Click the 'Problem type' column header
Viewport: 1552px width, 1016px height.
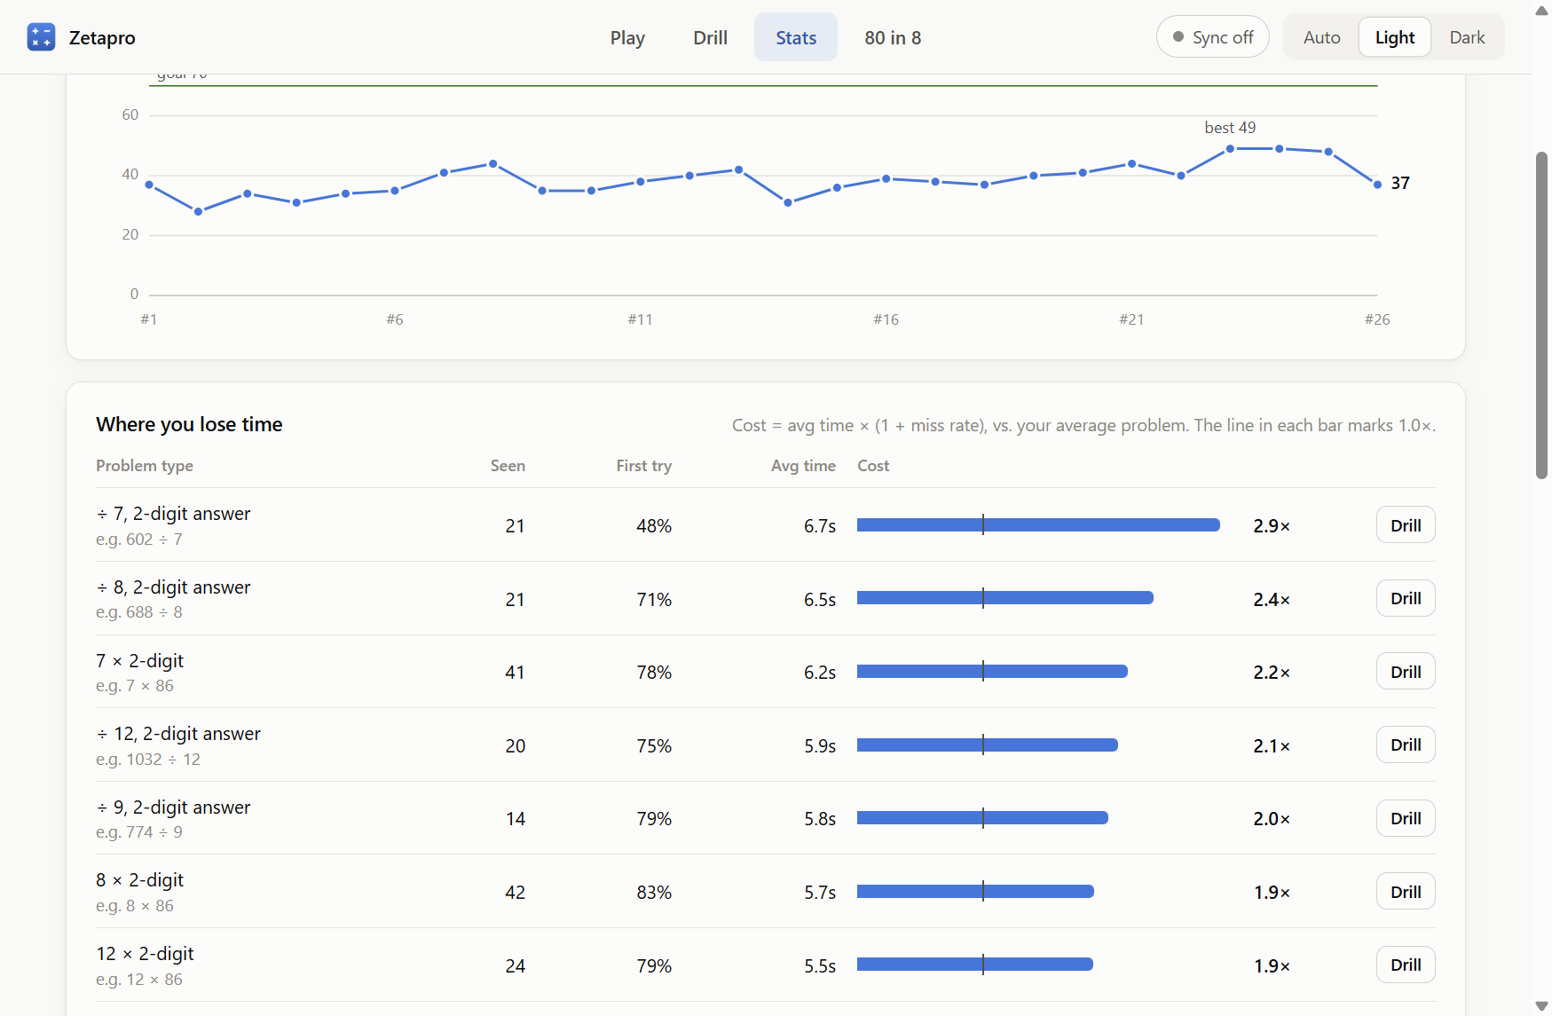coord(145,466)
